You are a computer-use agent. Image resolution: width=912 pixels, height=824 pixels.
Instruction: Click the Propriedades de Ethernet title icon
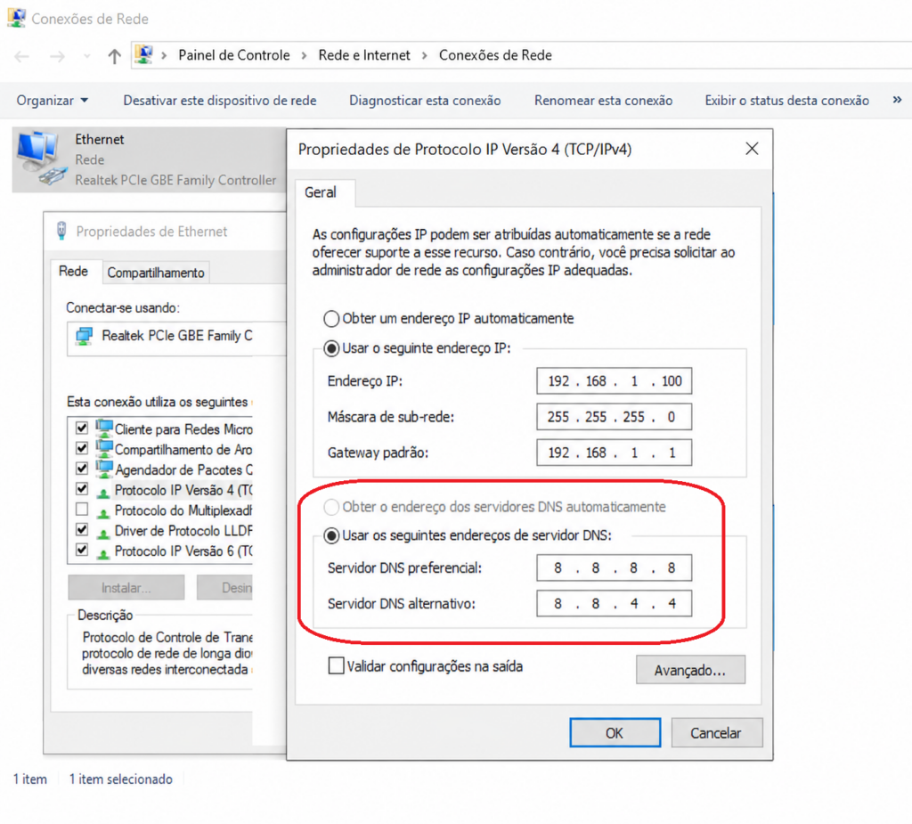click(61, 231)
